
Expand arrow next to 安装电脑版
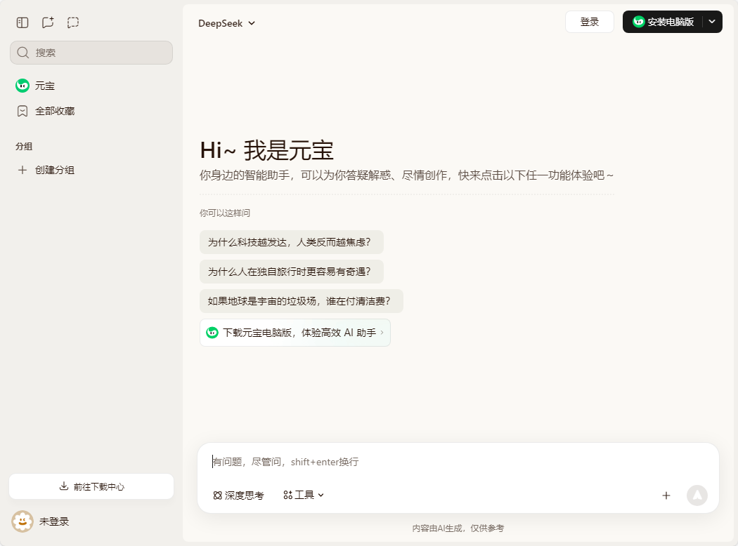point(712,22)
